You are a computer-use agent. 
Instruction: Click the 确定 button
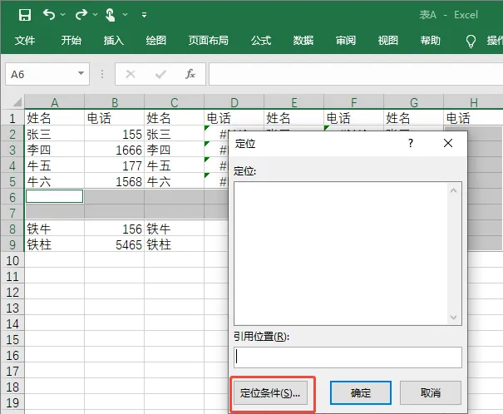coord(361,393)
